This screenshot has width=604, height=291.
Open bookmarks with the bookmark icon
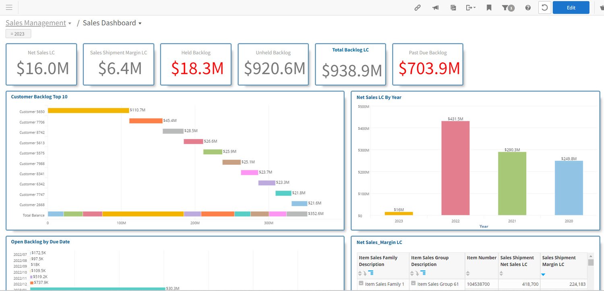pos(488,7)
